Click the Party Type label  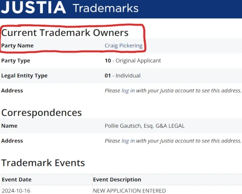[16, 61]
